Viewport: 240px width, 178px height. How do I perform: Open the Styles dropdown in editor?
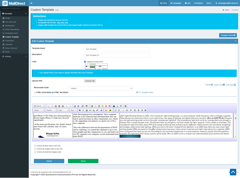pyautogui.click(x=39, y=110)
